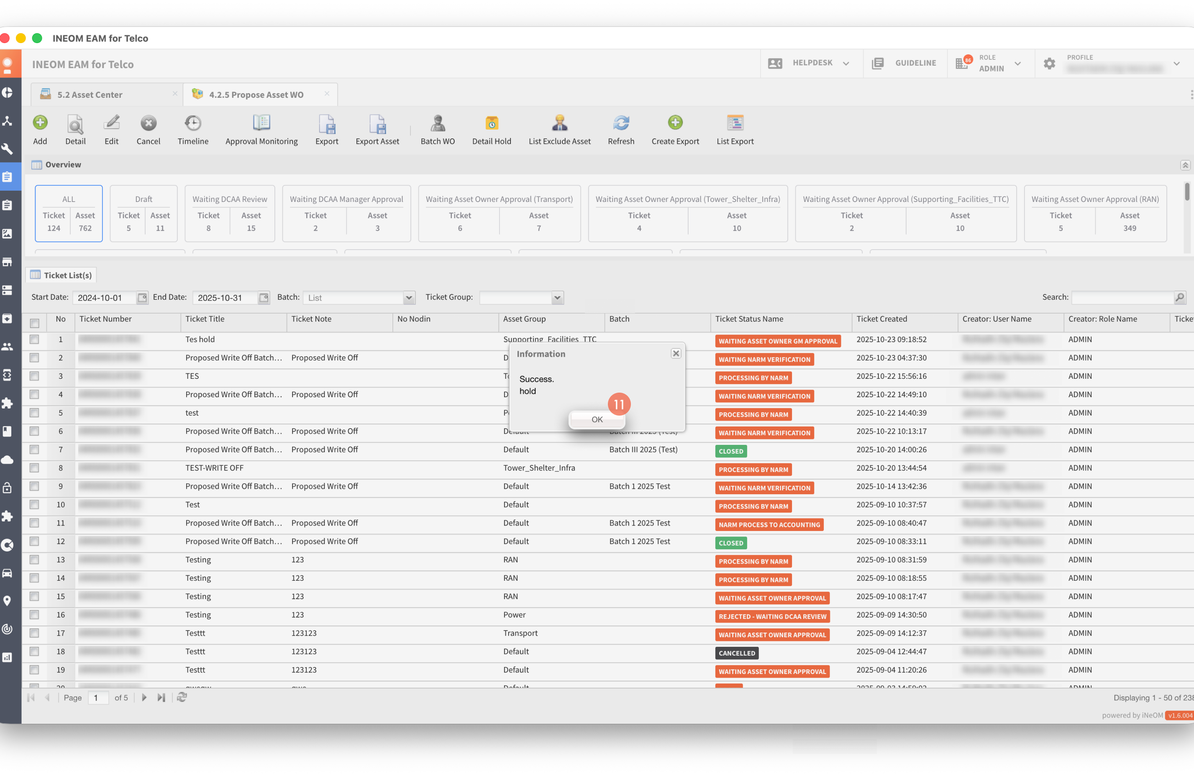Toggle the select-all header checkbox
The width and height of the screenshot is (1194, 776).
34,323
